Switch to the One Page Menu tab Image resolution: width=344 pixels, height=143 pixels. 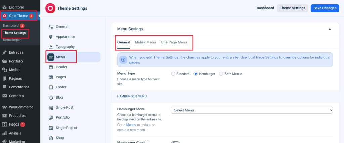[x=174, y=42]
